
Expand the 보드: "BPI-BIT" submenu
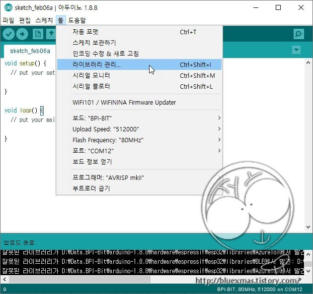click(139, 118)
